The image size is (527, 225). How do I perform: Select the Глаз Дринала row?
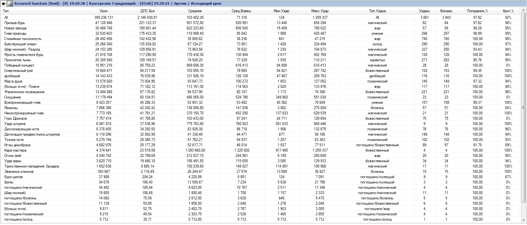click(261, 118)
